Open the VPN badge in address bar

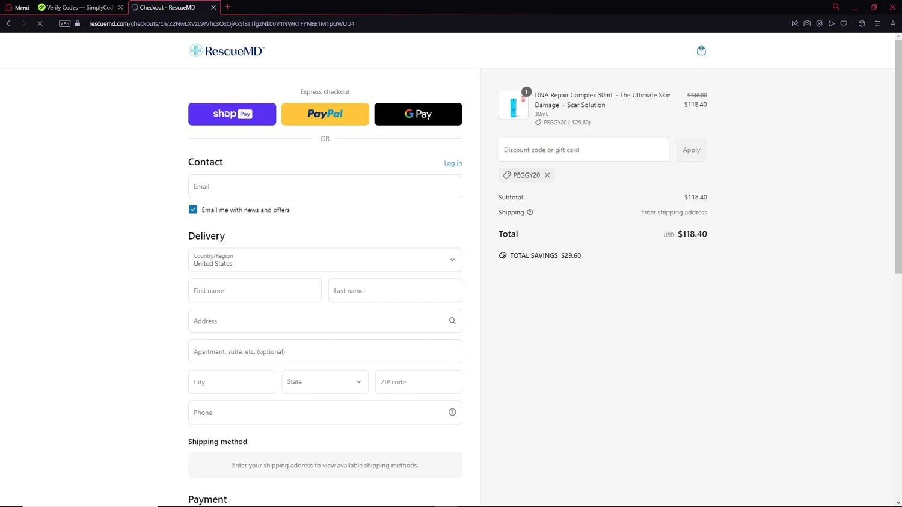click(x=64, y=23)
